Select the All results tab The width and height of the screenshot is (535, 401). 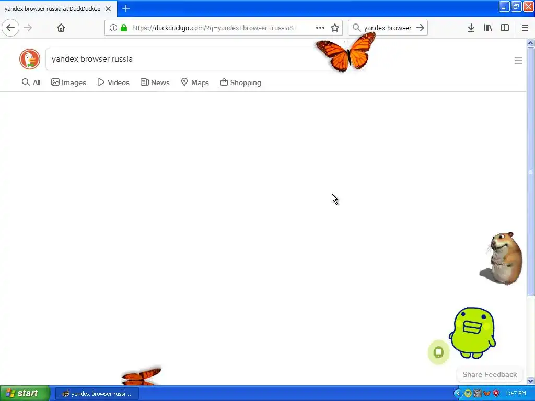31,82
